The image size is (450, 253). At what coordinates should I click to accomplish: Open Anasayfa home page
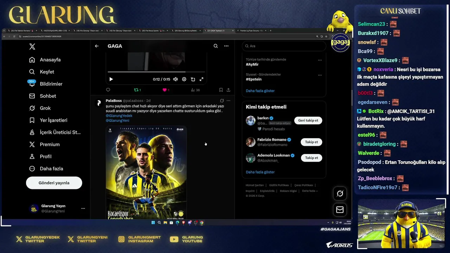pos(45,60)
